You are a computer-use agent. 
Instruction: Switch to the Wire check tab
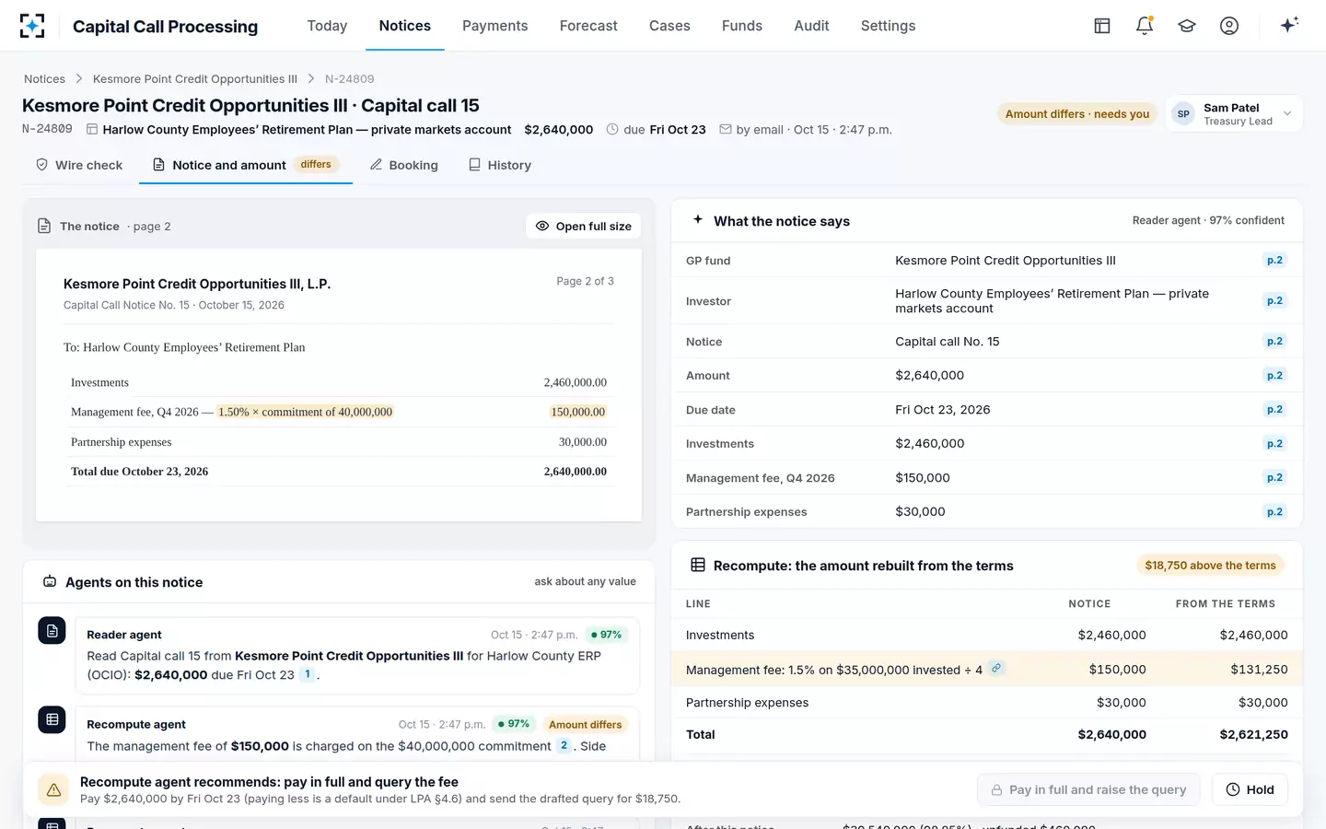[79, 165]
